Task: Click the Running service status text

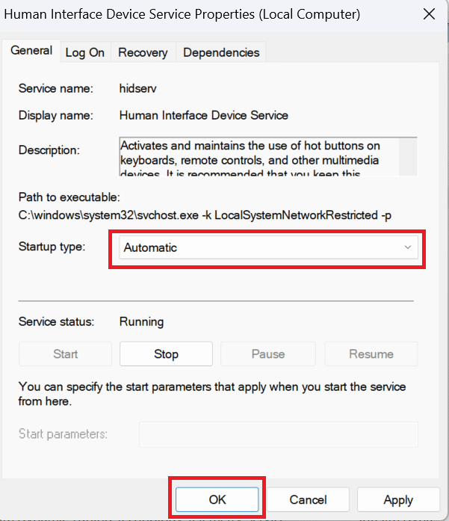Action: [141, 321]
